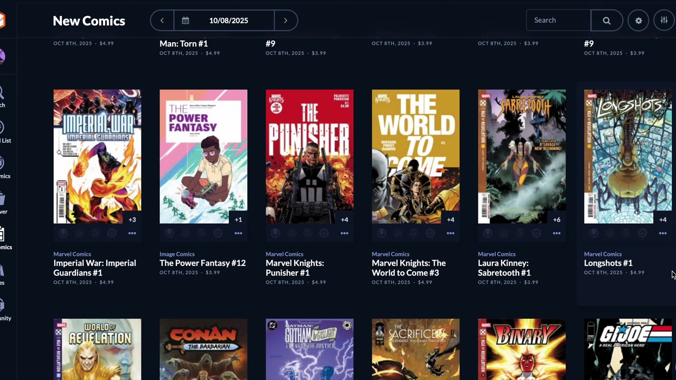The height and width of the screenshot is (380, 676).
Task: Select the highlighted New Comics sidebar item
Action: [5, 239]
